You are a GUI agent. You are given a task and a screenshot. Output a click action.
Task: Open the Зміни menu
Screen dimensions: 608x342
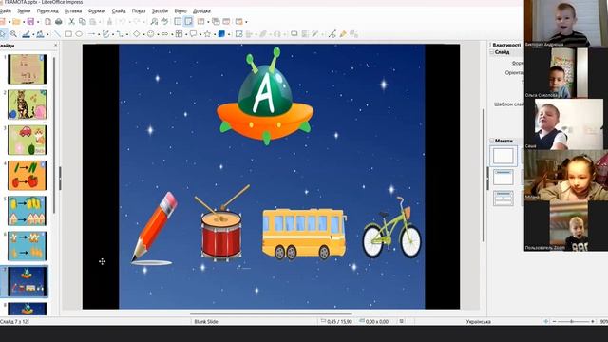pos(24,10)
